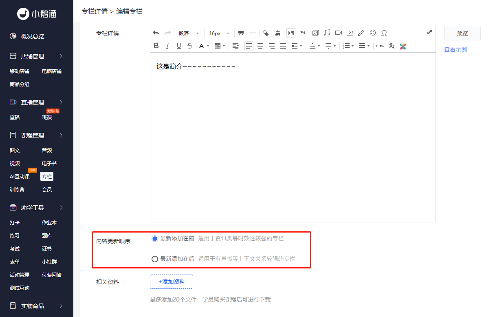Image resolution: width=493 pixels, height=317 pixels.
Task: Go to 概况总览 in the sidebar
Action: pyautogui.click(x=33, y=36)
